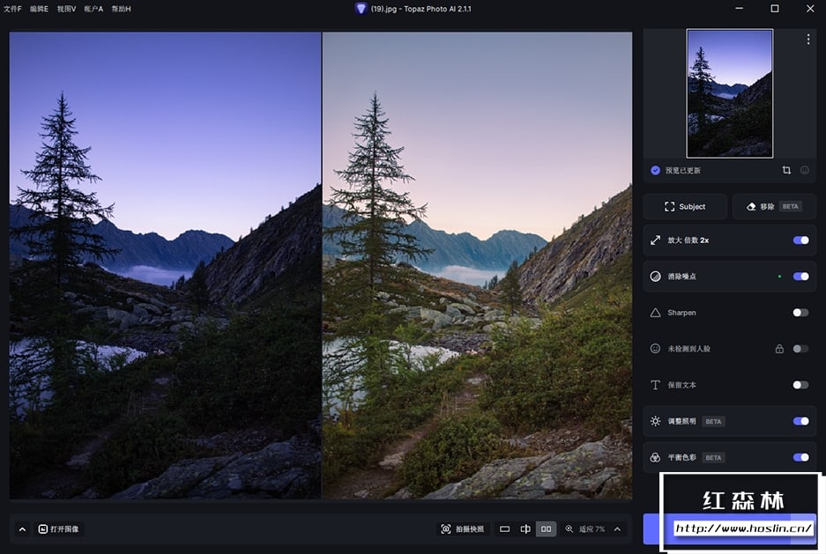The width and height of the screenshot is (826, 554).
Task: Click the face recovery smiley icon
Action: 655,348
